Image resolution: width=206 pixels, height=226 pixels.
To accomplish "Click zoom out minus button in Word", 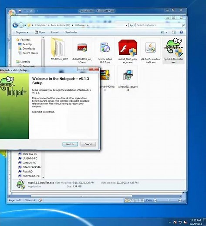I will (x=155, y=200).
